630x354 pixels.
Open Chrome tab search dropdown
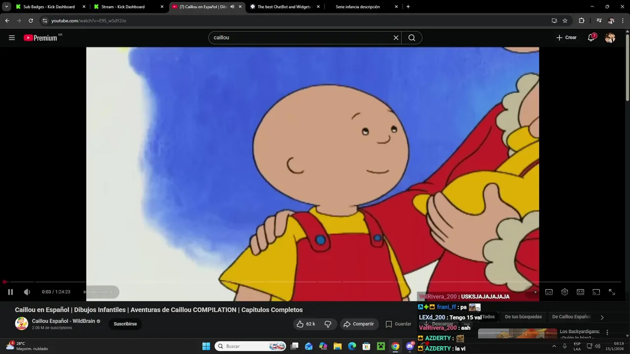(x=6, y=7)
